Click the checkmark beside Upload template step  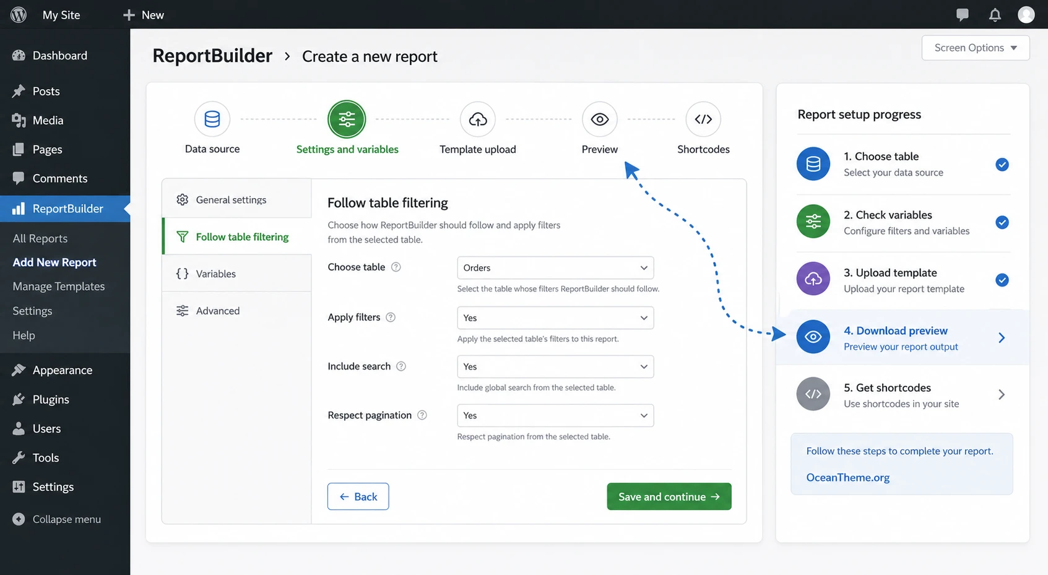tap(1002, 280)
